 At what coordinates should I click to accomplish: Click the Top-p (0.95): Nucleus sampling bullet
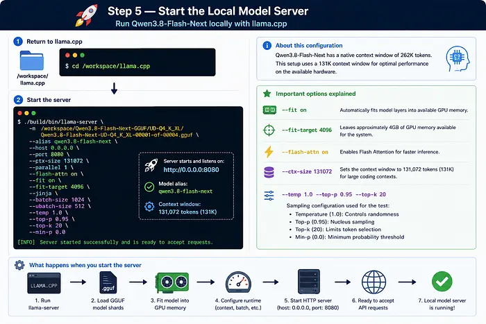[x=335, y=222]
